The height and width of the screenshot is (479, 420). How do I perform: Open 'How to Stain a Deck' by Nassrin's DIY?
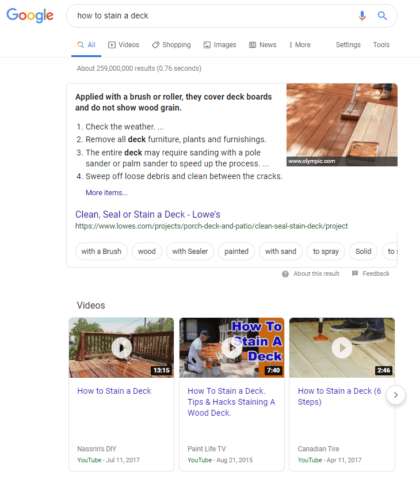pyautogui.click(x=114, y=391)
